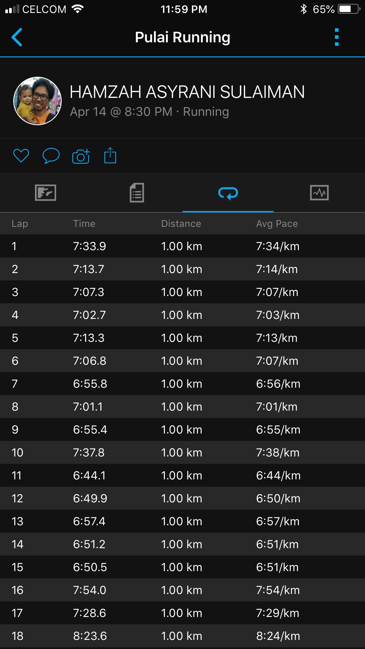Tap lap 10 row with 7:37.8

(x=182, y=452)
